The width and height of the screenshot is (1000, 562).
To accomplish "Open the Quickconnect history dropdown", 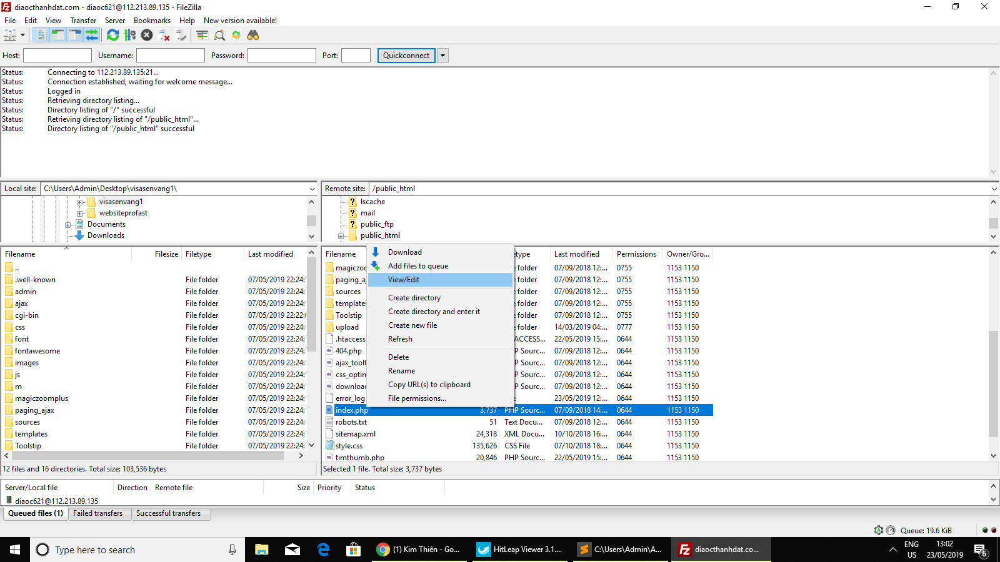I will [442, 56].
